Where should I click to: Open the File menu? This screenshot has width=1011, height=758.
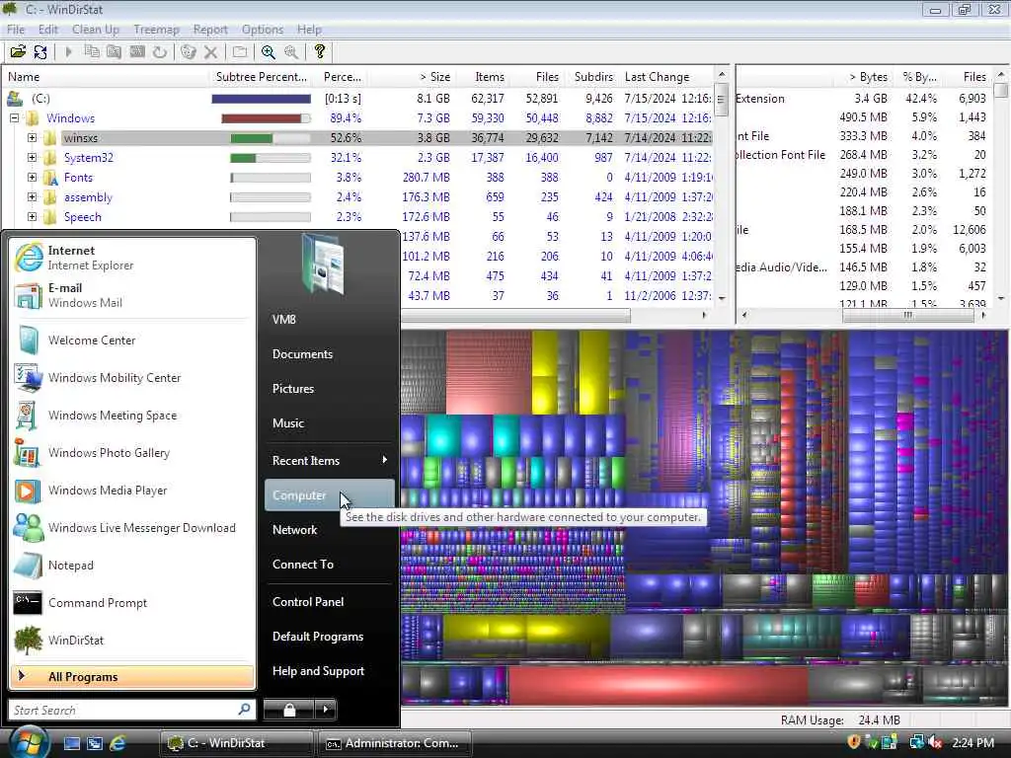tap(16, 30)
